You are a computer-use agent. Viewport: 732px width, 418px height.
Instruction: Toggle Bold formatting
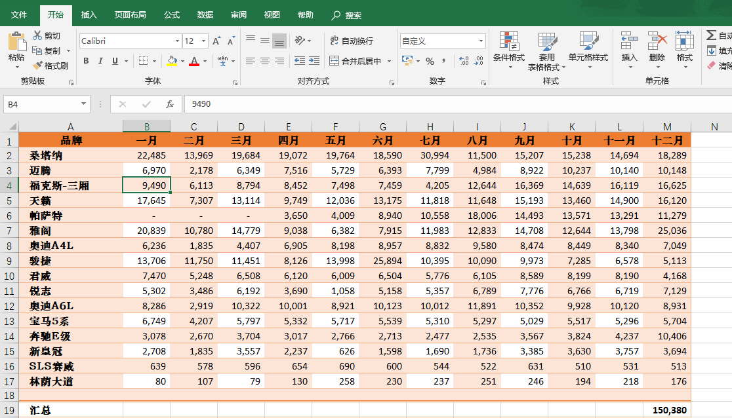click(x=86, y=61)
